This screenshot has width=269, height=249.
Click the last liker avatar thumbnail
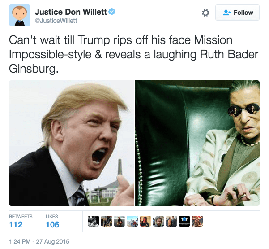pyautogui.click(x=197, y=221)
